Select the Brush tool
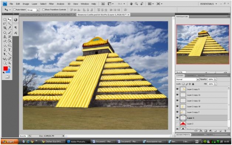This screenshot has height=145, width=232. [x=9, y=33]
